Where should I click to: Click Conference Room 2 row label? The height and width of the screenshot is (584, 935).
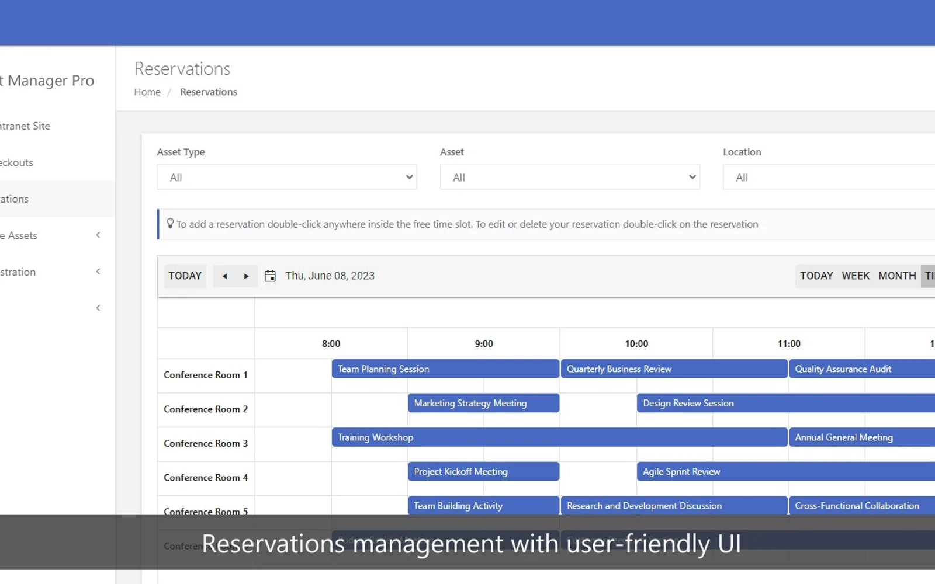tap(206, 409)
